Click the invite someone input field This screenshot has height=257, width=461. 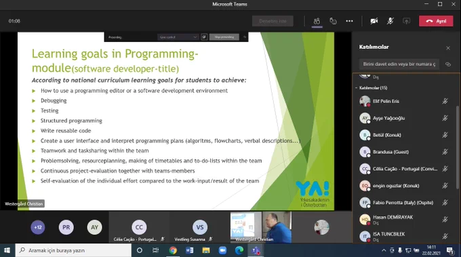coord(399,64)
